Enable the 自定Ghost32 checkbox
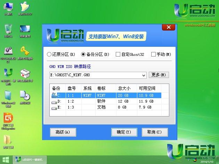Viewport: 219px width, 164px height. (x=118, y=54)
